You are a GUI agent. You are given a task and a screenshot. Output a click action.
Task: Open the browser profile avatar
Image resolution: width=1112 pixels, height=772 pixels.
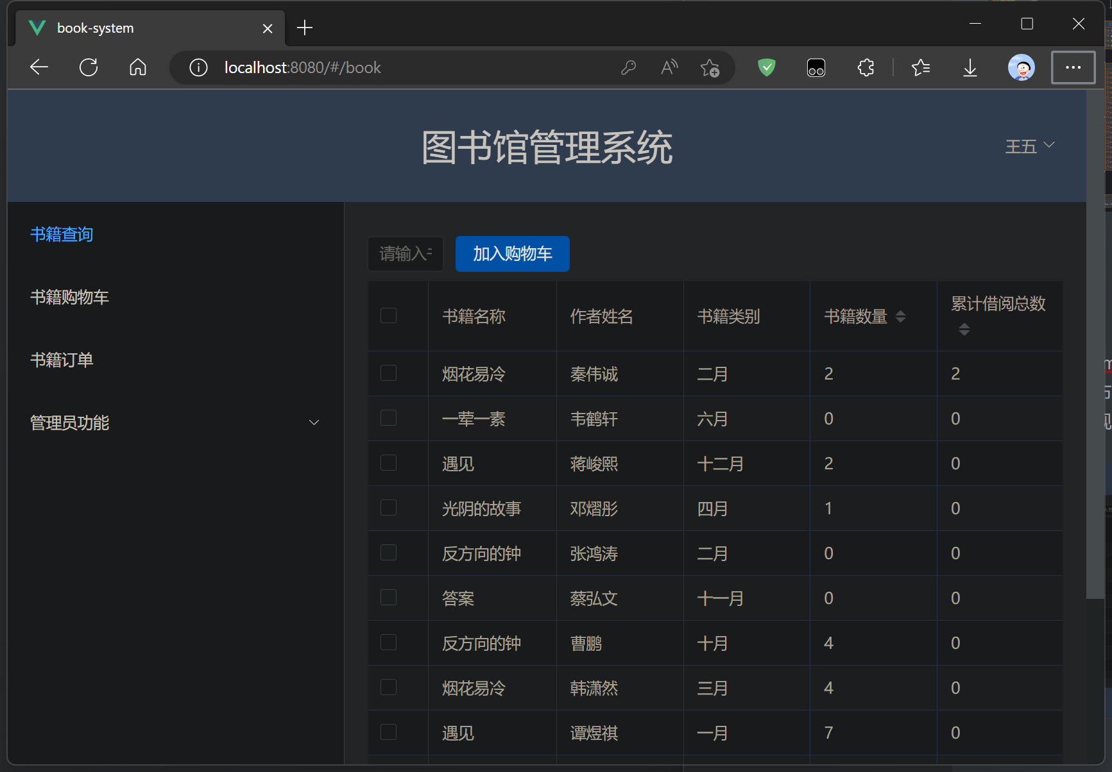[1022, 67]
